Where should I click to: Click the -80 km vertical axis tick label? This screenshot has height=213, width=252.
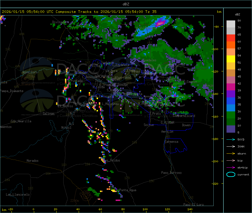tap(216, 27)
